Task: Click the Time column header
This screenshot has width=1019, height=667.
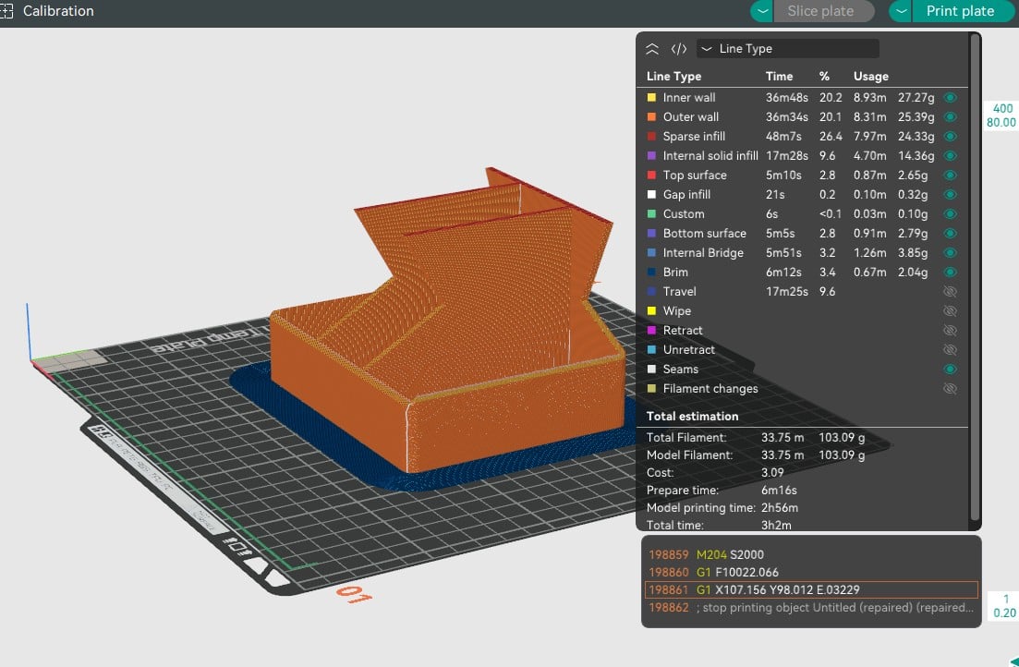Action: point(779,76)
